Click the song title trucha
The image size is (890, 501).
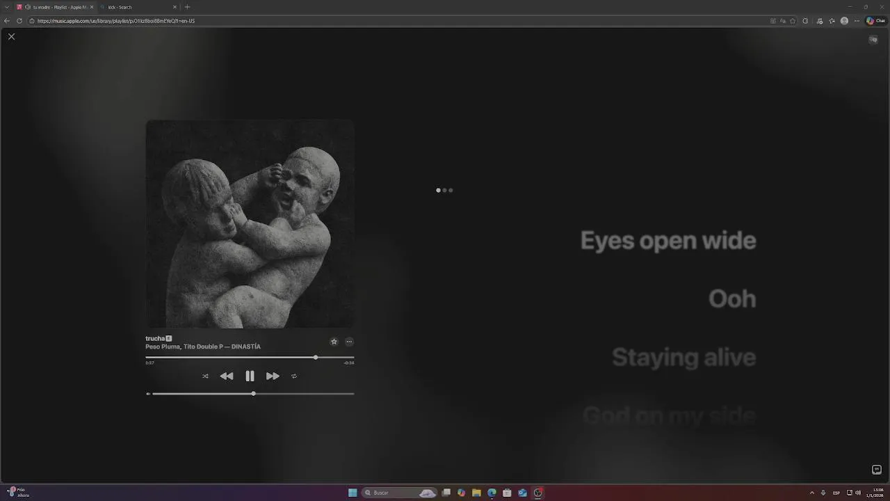point(155,338)
